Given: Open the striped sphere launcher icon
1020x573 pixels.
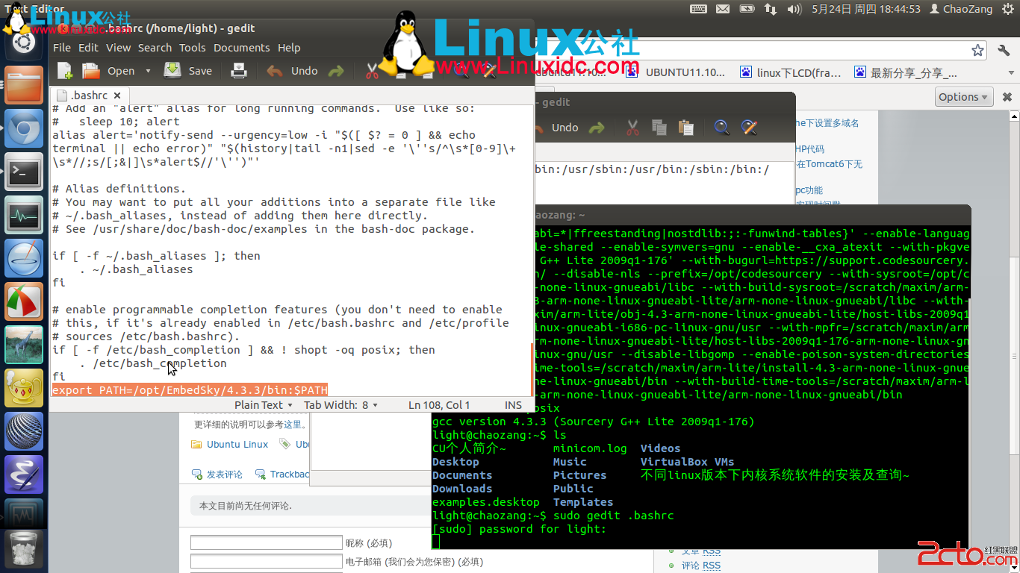Looking at the screenshot, I should 24,431.
